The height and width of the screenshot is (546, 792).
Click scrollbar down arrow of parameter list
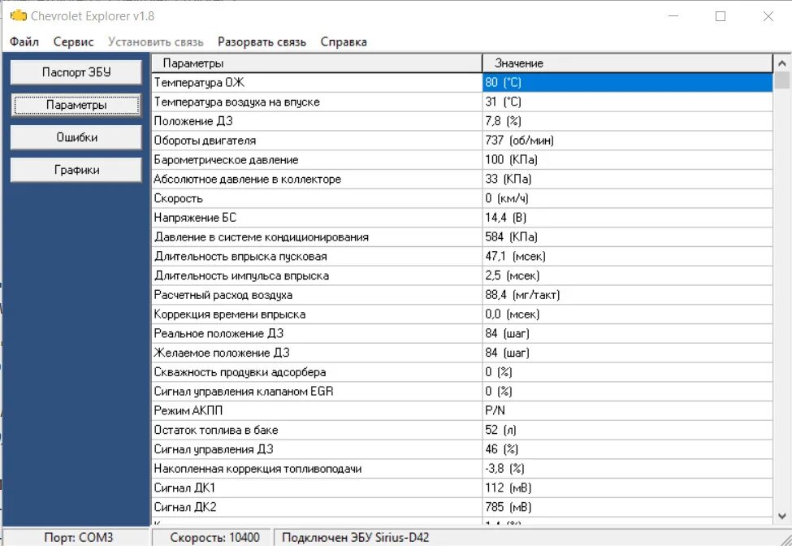click(x=782, y=516)
